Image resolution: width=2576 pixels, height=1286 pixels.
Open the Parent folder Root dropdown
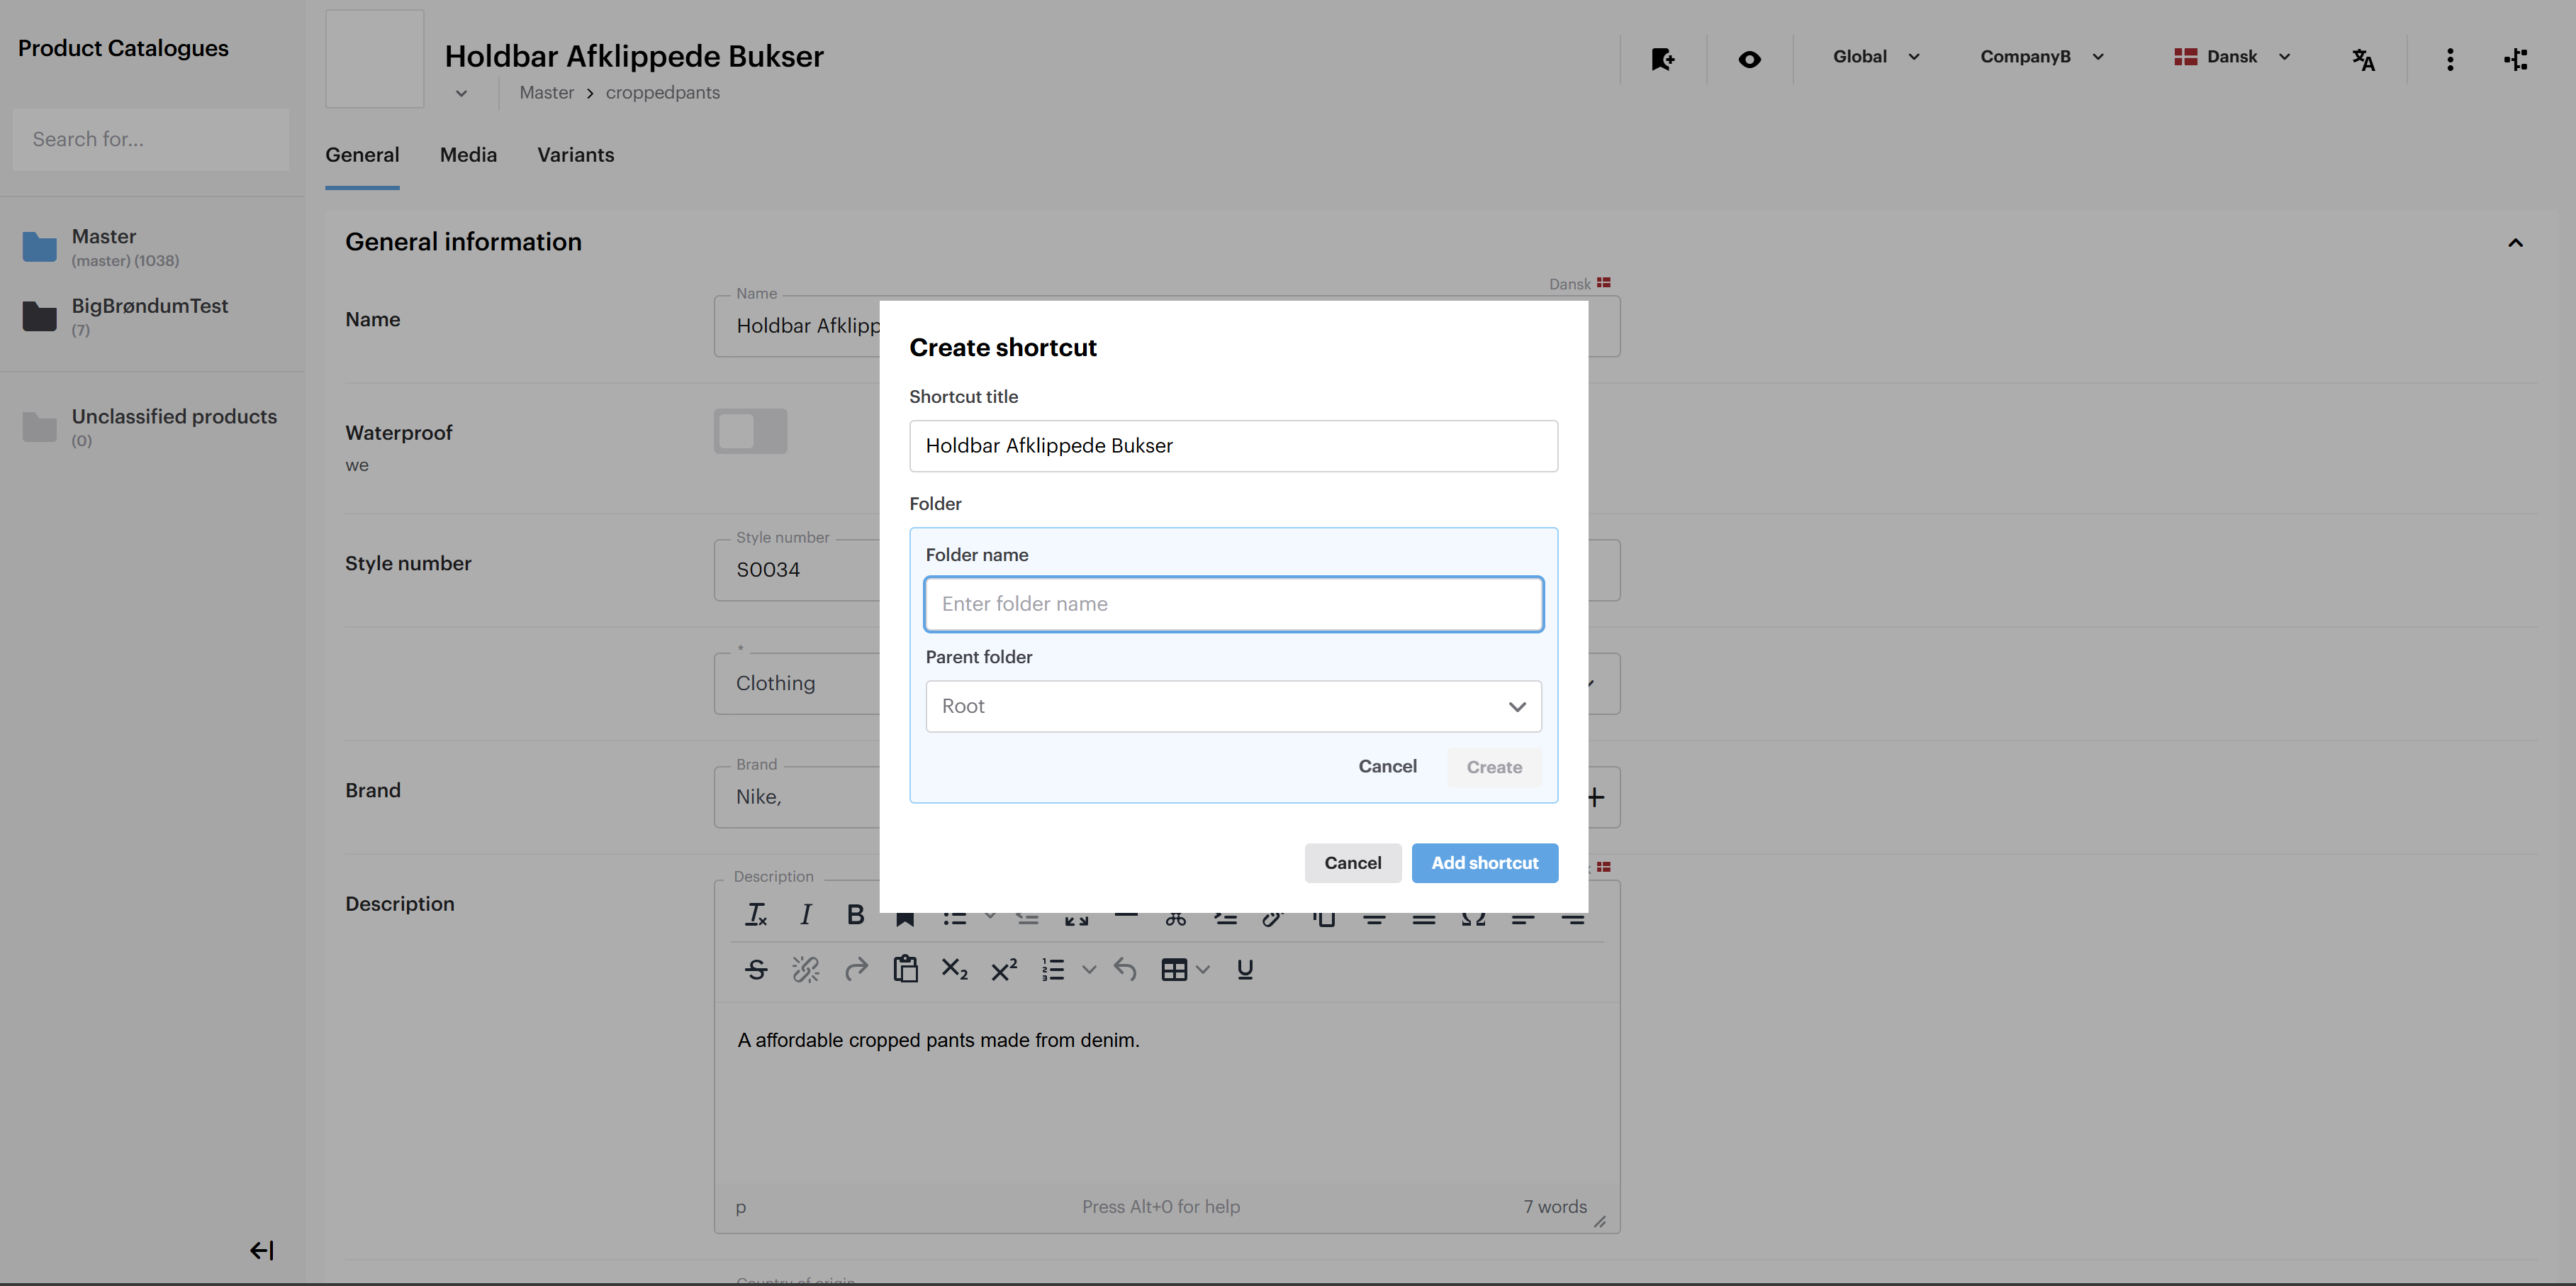(x=1232, y=706)
